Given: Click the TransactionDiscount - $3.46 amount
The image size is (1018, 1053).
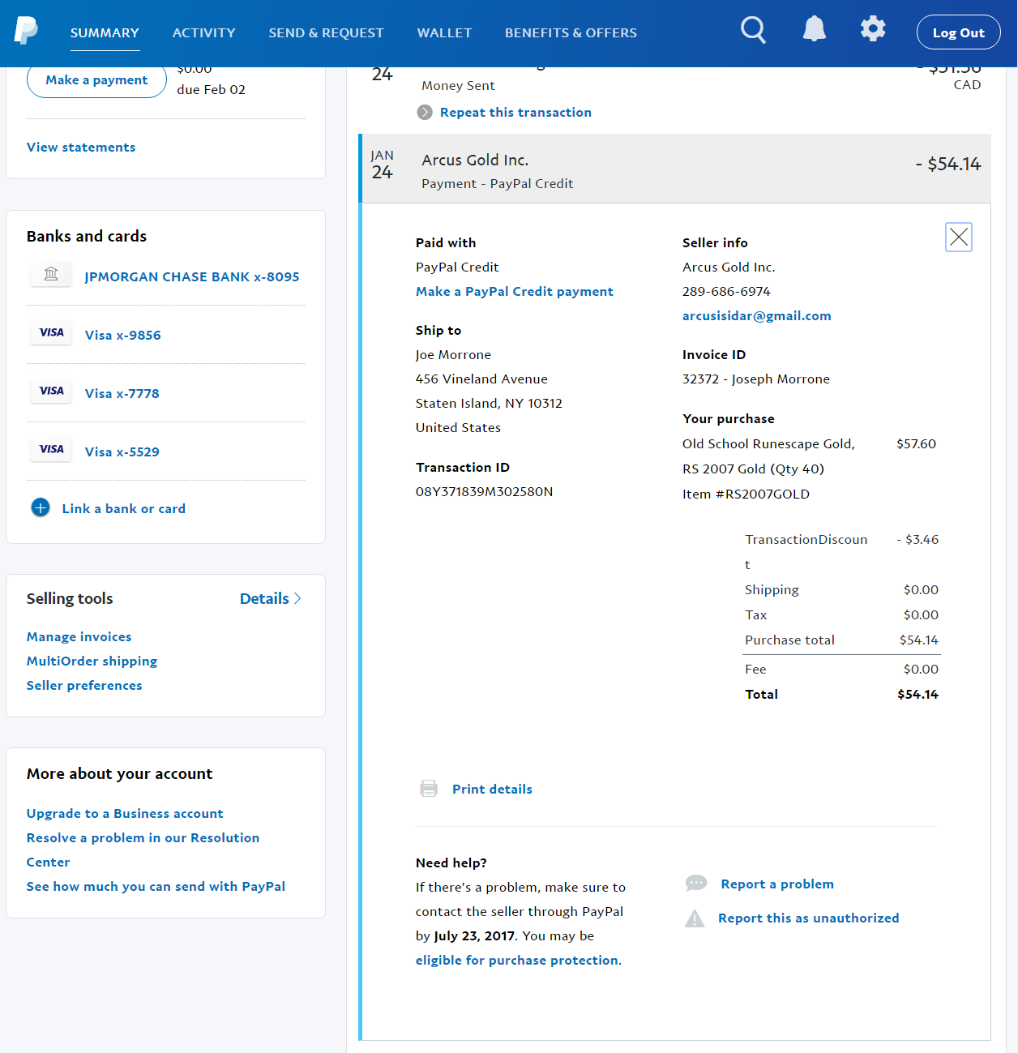Looking at the screenshot, I should pyautogui.click(x=917, y=540).
